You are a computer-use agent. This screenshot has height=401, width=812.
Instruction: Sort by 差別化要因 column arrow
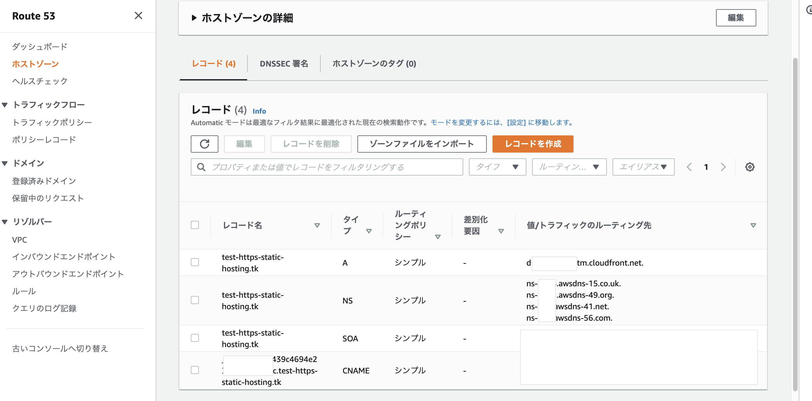[x=501, y=231]
